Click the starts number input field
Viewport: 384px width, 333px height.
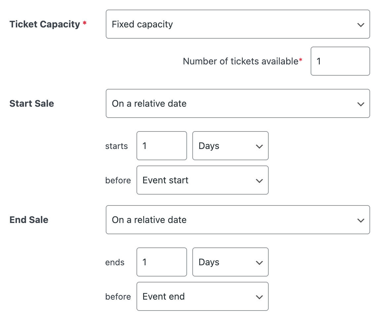tap(162, 146)
